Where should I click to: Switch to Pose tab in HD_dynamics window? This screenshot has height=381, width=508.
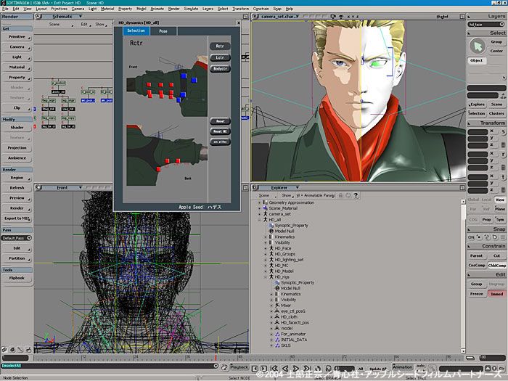coord(163,31)
